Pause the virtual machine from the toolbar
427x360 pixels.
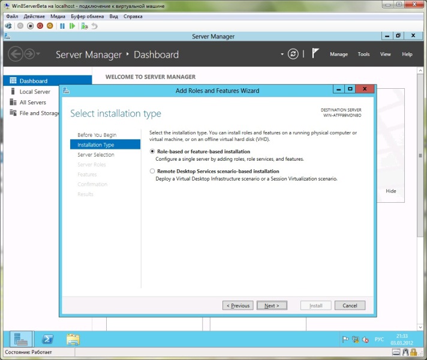[62, 26]
